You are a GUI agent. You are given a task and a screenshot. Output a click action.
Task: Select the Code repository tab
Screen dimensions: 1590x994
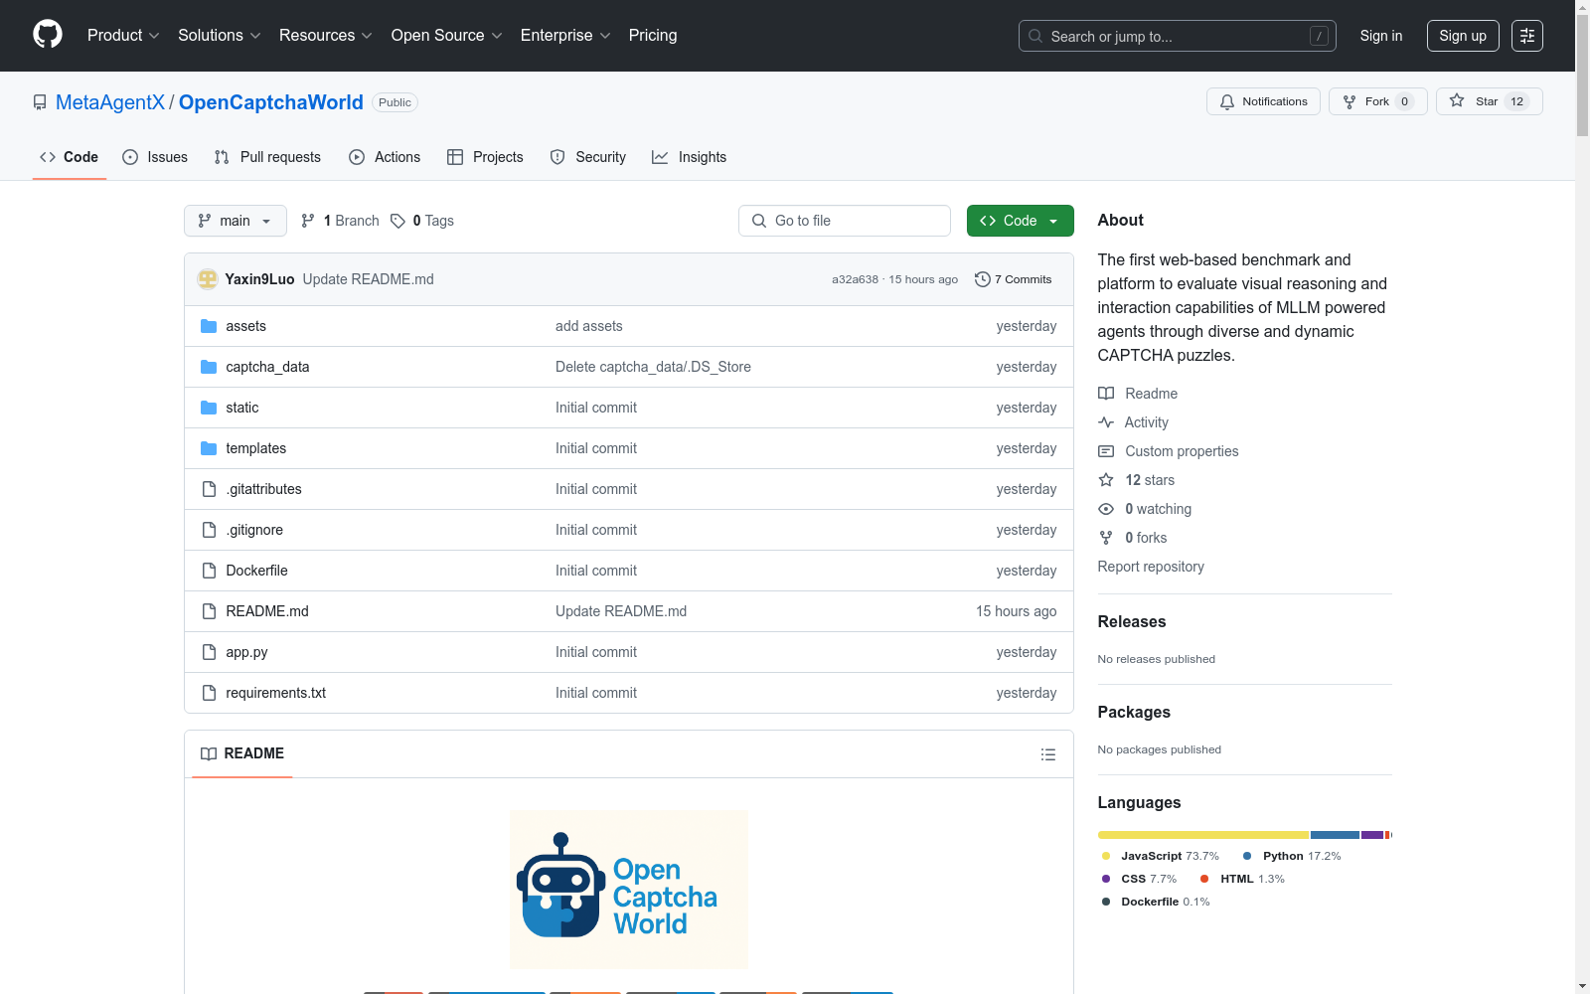(70, 157)
